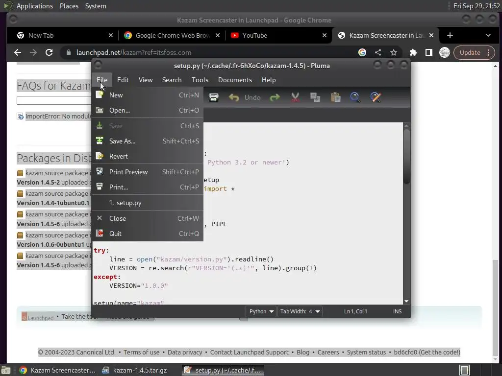502x376 pixels.
Task: Open the Help menu in Pluma
Action: (x=269, y=80)
